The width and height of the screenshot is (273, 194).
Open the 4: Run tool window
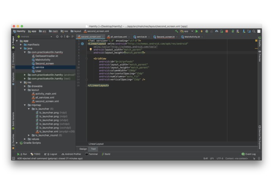(x=22, y=154)
